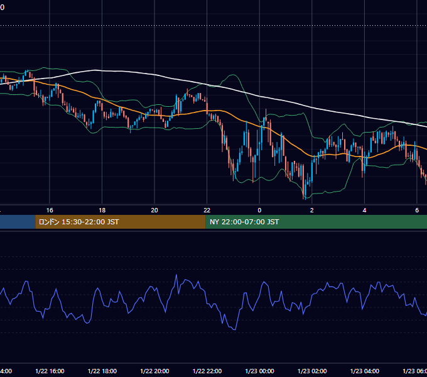Click the 1/23 02:00 time label
The width and height of the screenshot is (427, 377).
[312, 371]
